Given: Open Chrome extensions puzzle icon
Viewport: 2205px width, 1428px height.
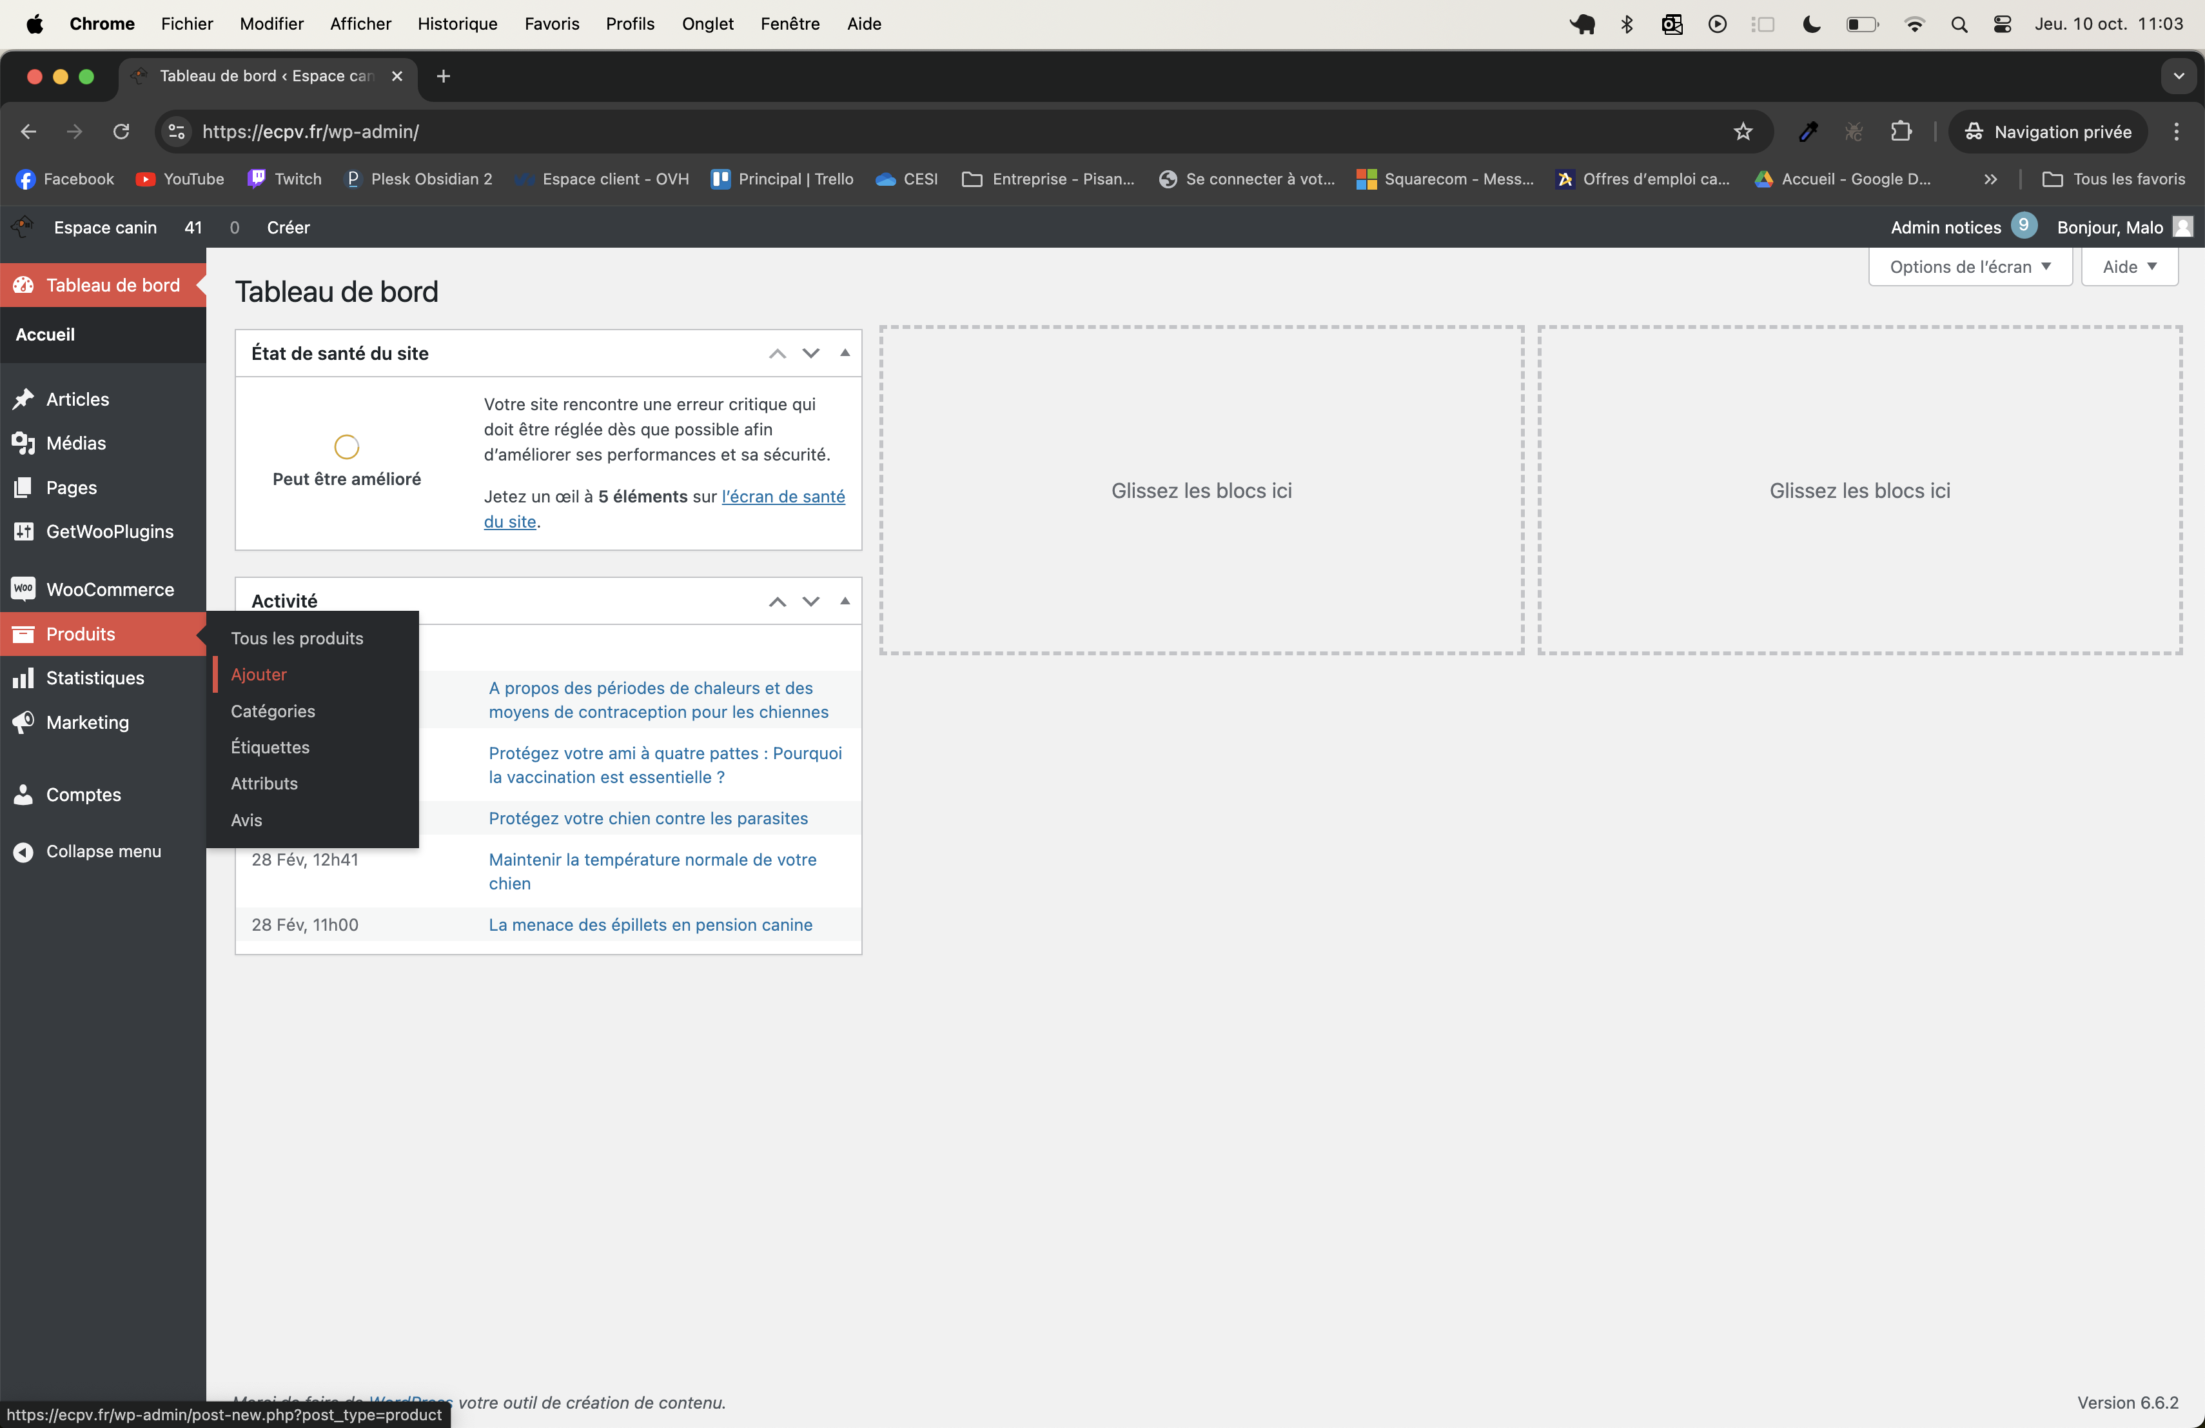Looking at the screenshot, I should [x=1900, y=132].
